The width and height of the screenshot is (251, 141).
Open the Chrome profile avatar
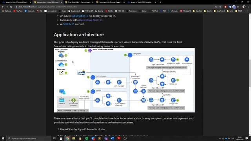[244, 7]
